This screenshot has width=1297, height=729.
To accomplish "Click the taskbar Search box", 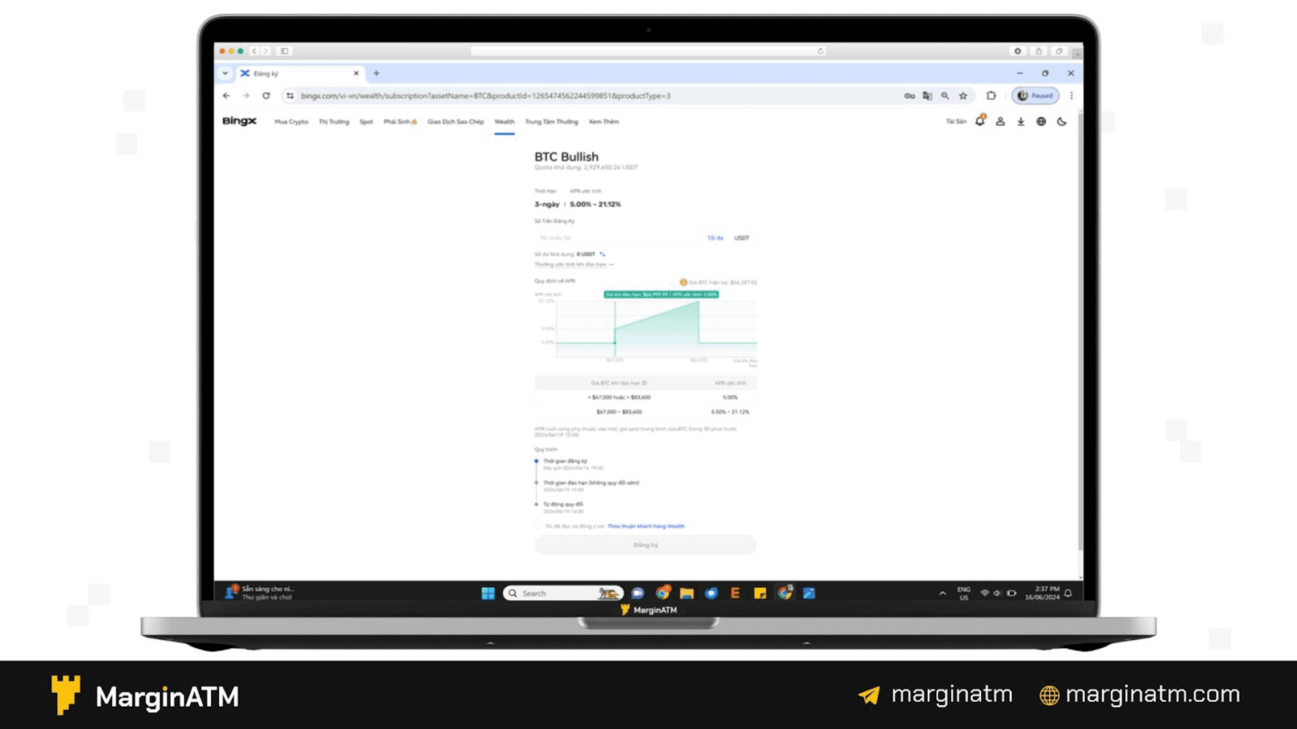I will [563, 593].
